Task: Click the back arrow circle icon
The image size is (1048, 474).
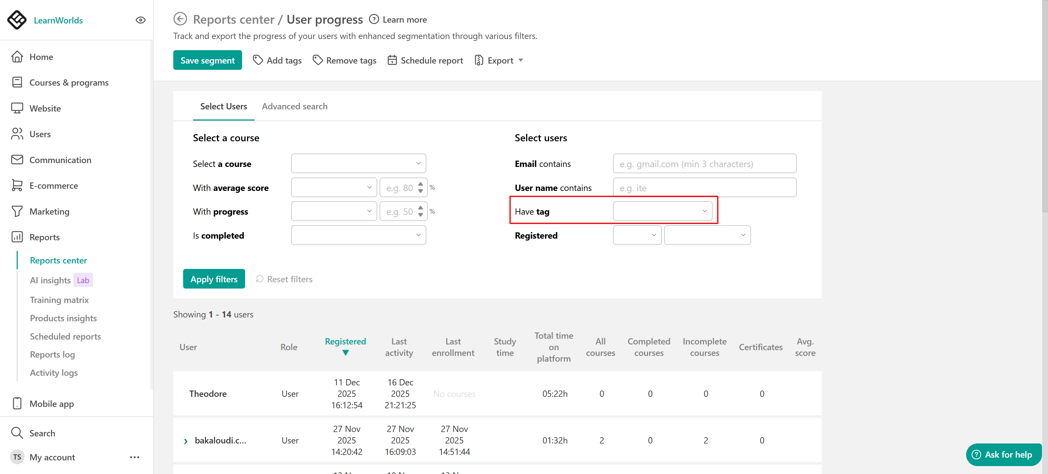Action: click(180, 19)
